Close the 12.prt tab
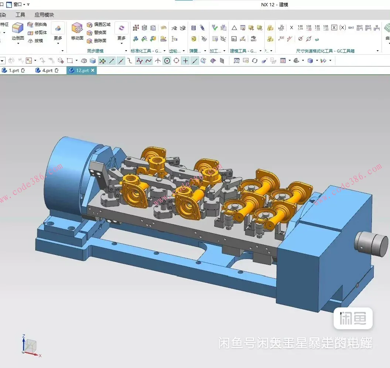The width and height of the screenshot is (390, 368). tap(93, 70)
